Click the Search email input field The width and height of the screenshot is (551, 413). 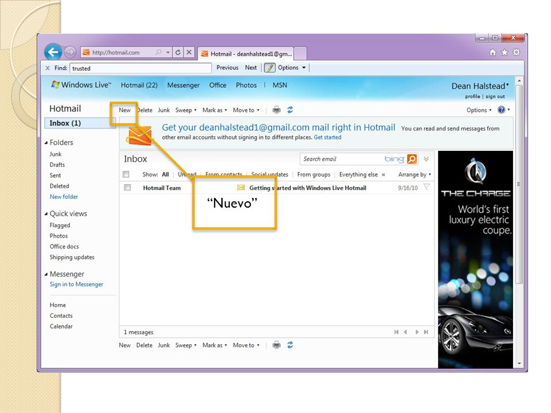pyautogui.click(x=342, y=159)
